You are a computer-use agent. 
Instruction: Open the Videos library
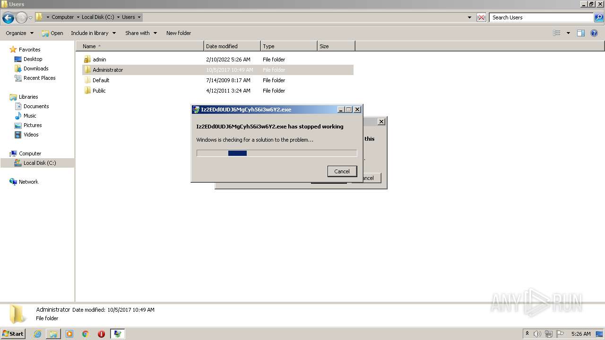(x=31, y=135)
